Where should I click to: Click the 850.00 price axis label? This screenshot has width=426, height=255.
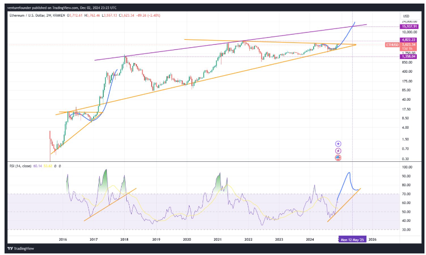point(407,63)
